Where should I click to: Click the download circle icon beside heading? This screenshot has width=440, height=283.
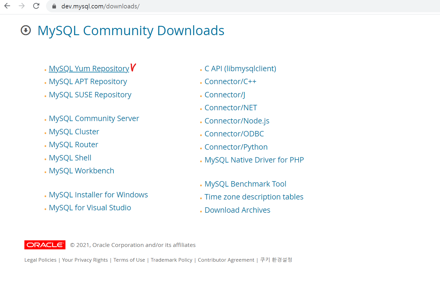[26, 30]
